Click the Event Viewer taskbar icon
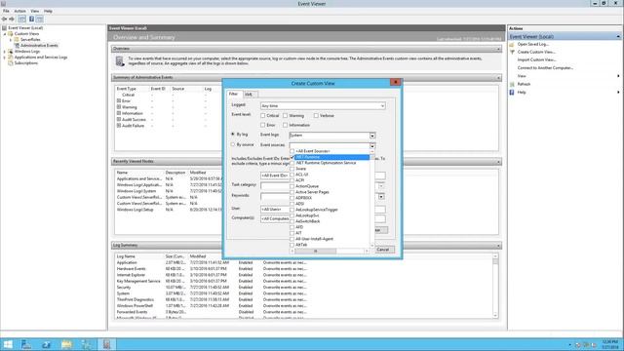 [x=106, y=344]
